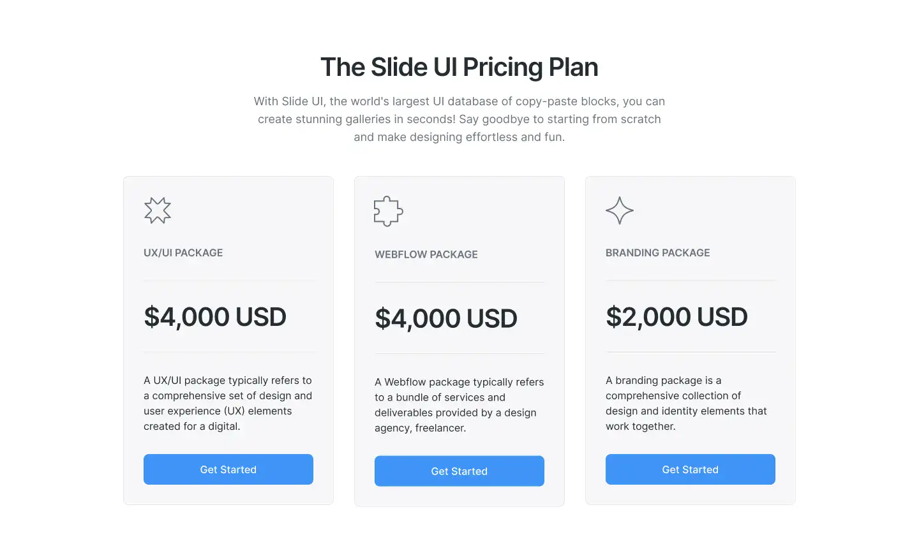Select the WEBFLOW PACKAGE label
Screen dimensions: 919x558
[x=426, y=254]
